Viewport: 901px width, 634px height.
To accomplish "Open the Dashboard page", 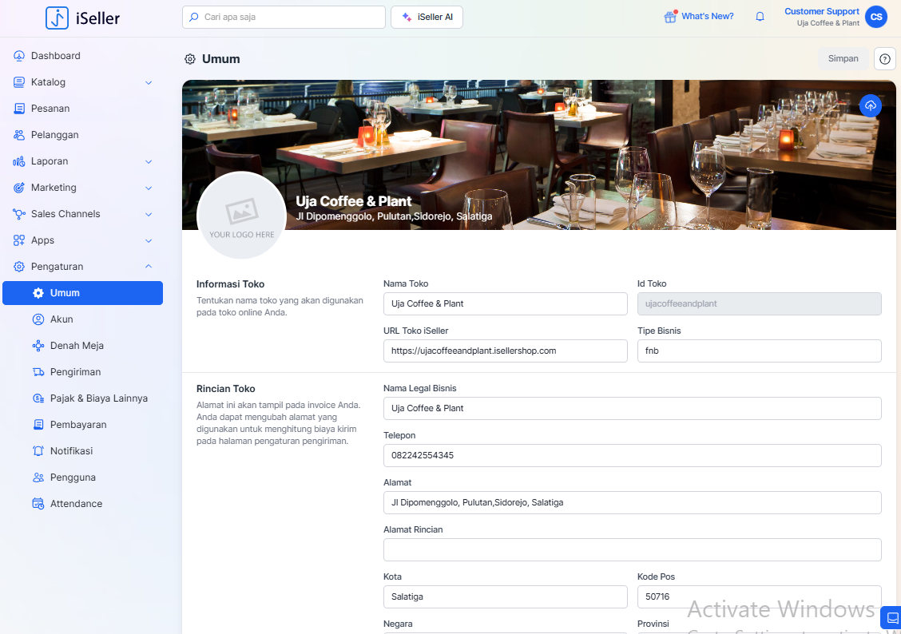I will pos(56,56).
